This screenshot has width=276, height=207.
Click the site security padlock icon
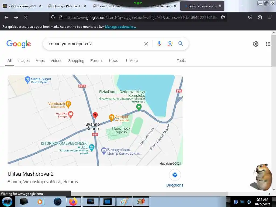click(x=61, y=18)
